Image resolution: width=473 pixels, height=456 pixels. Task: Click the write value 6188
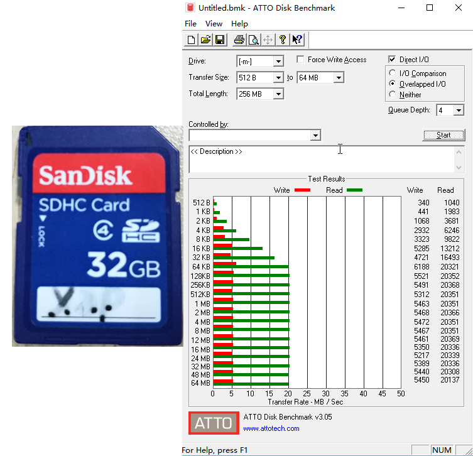421,267
